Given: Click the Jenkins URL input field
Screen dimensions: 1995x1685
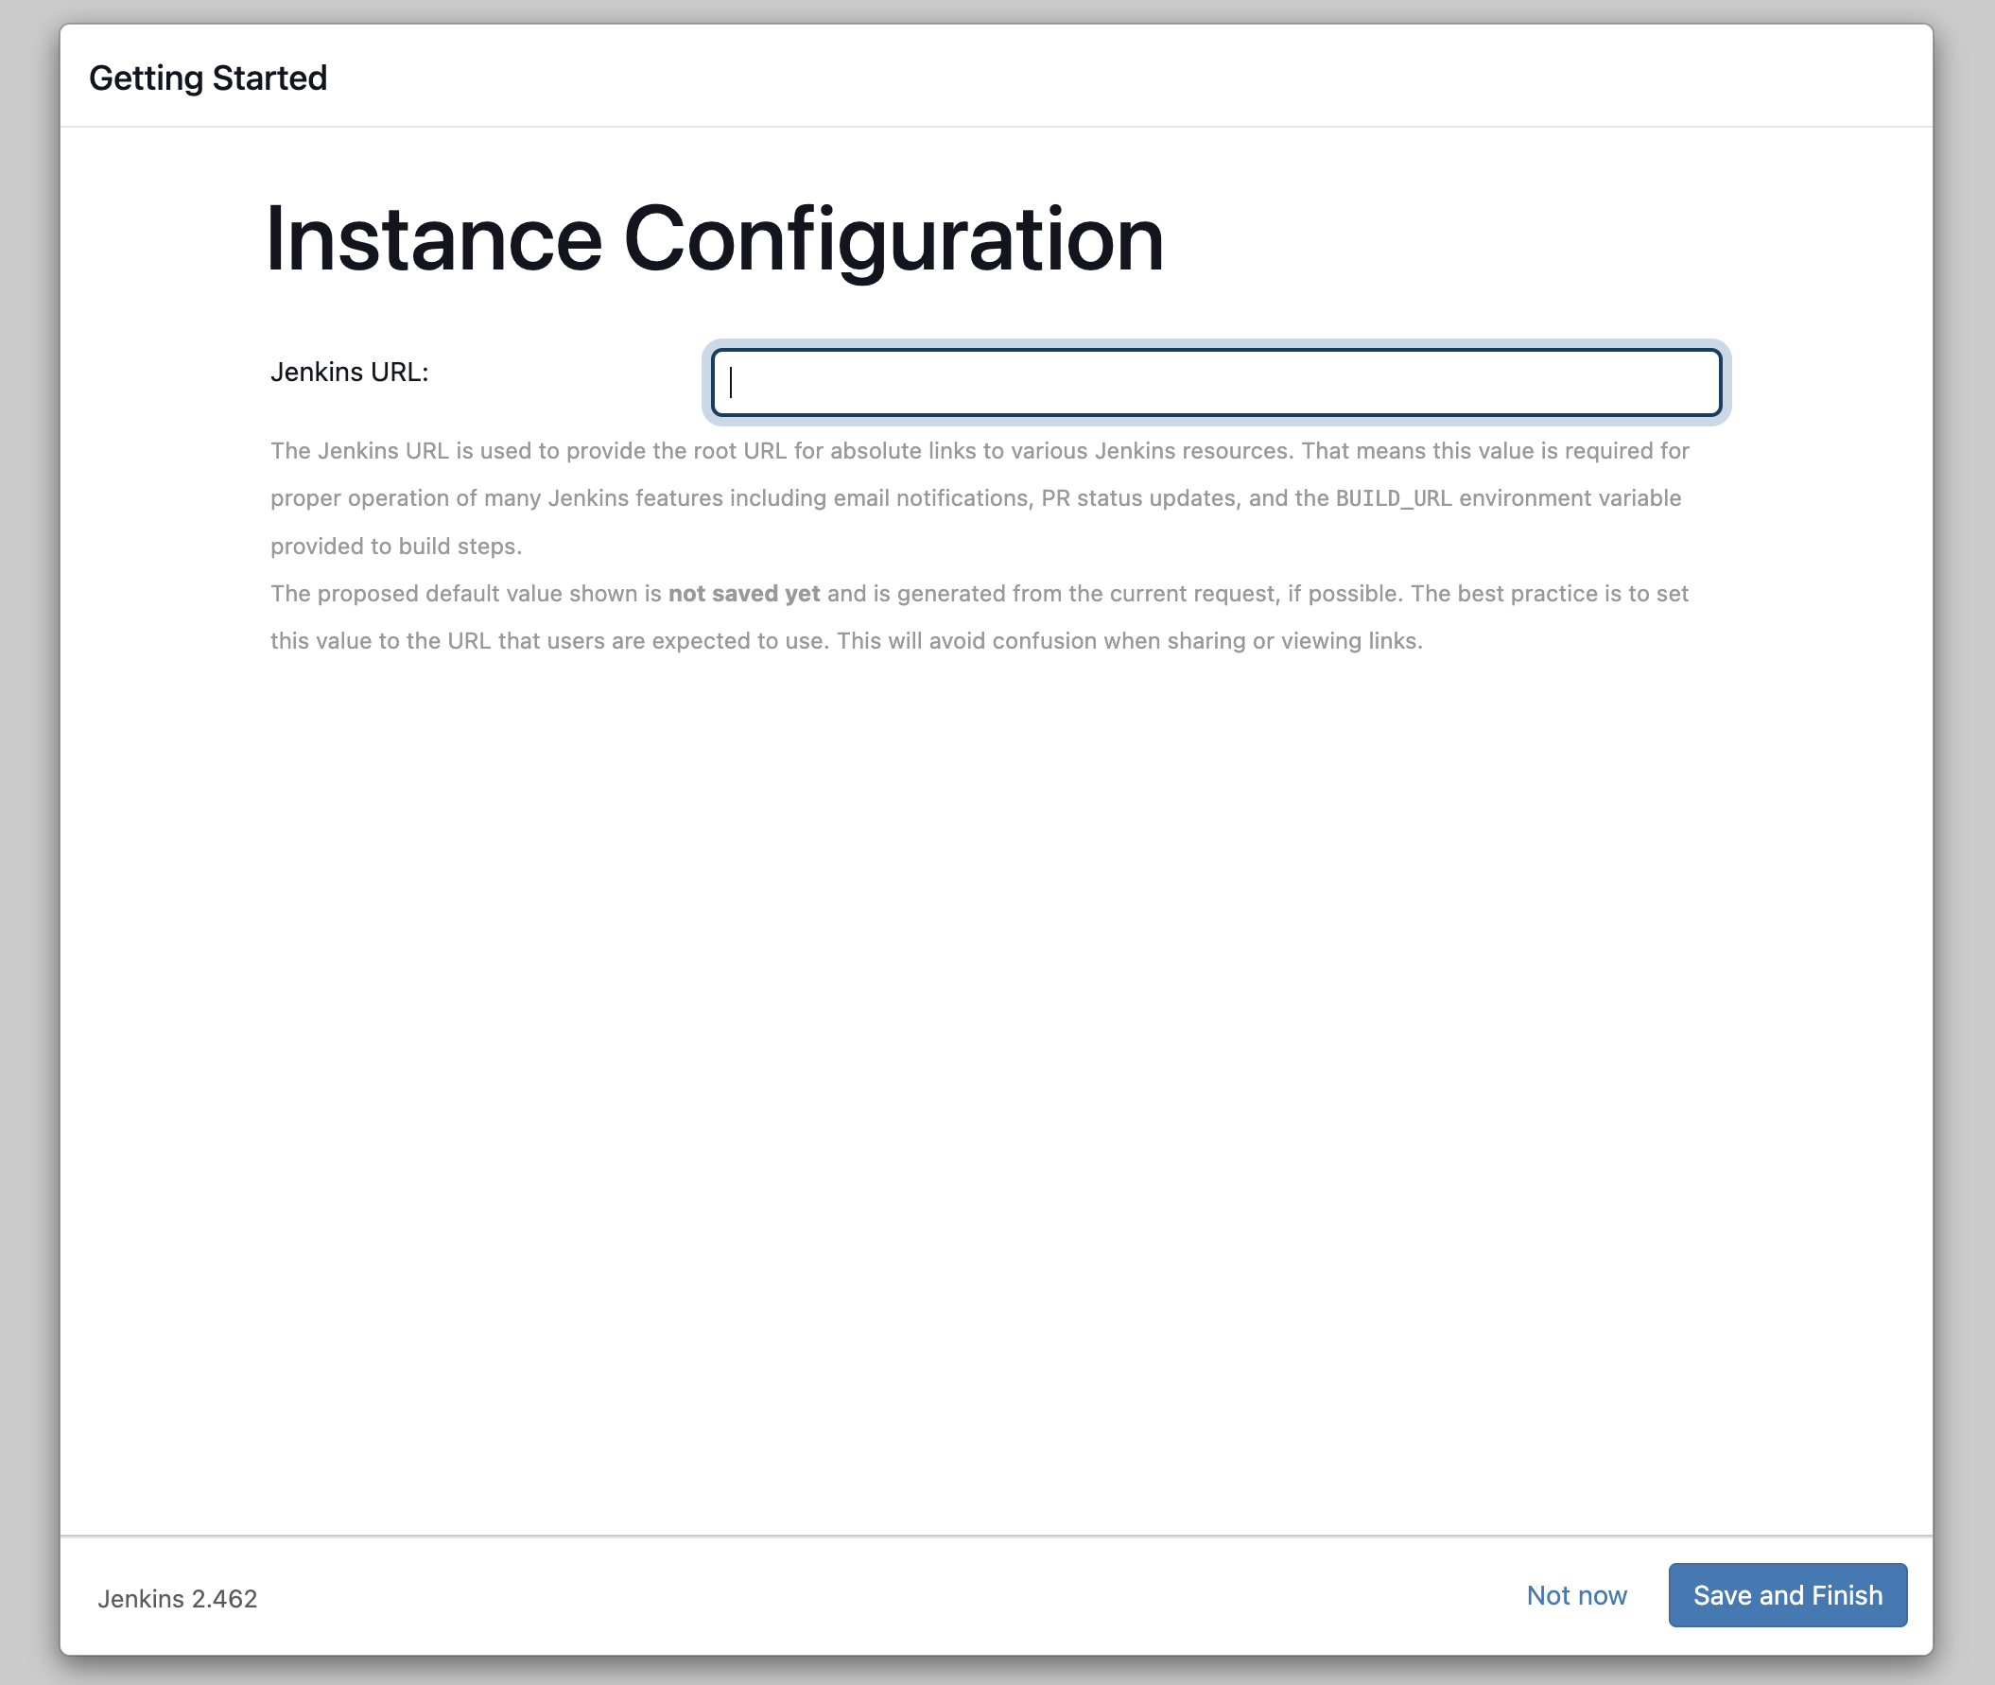Looking at the screenshot, I should (1215, 382).
